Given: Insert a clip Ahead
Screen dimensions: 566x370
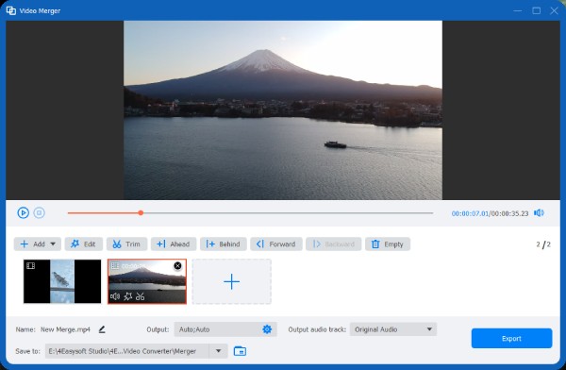Looking at the screenshot, I should click(x=174, y=244).
